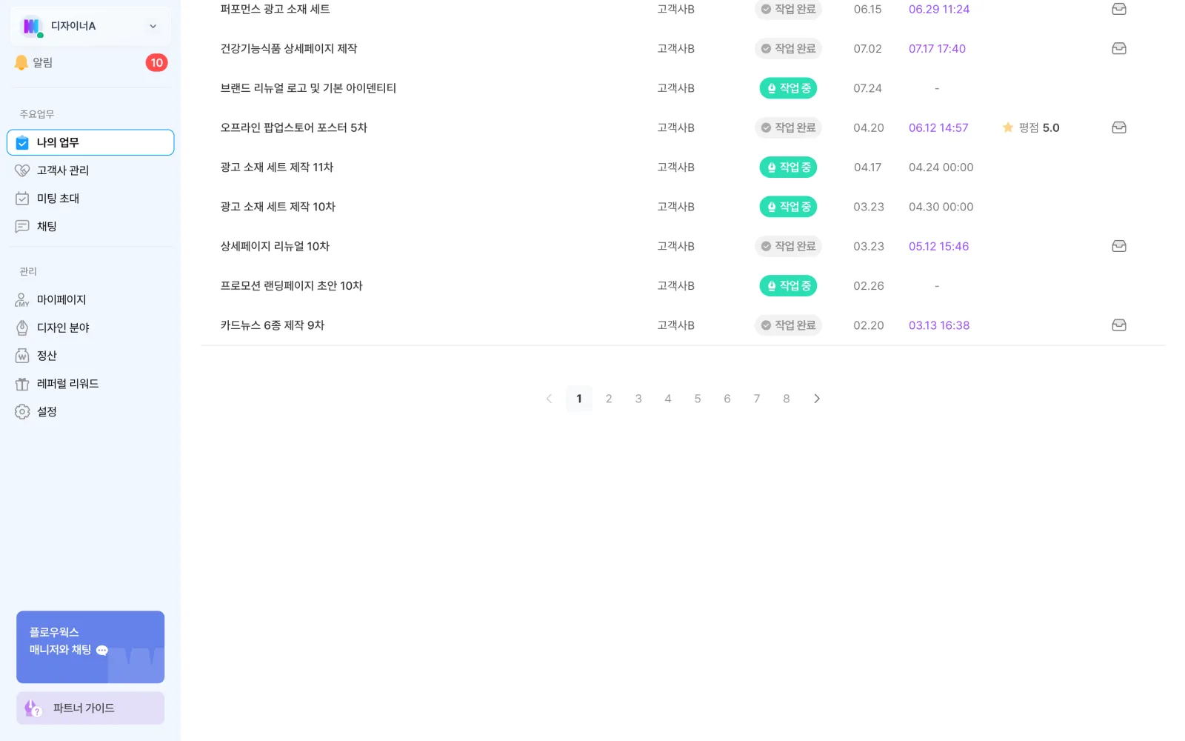
Task: Open inbox icon for 오프라인 팝업스토어 포스터 5차
Action: [x=1119, y=127]
